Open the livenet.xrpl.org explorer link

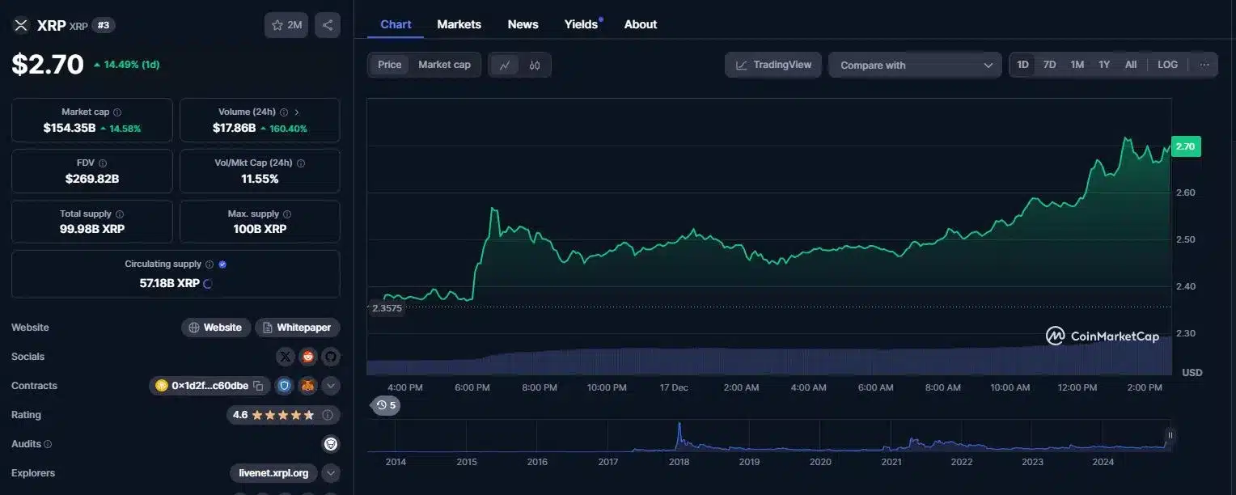click(273, 473)
